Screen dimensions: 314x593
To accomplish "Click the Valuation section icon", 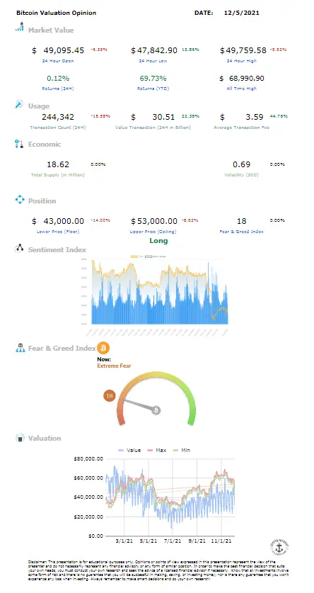I will coord(20,438).
